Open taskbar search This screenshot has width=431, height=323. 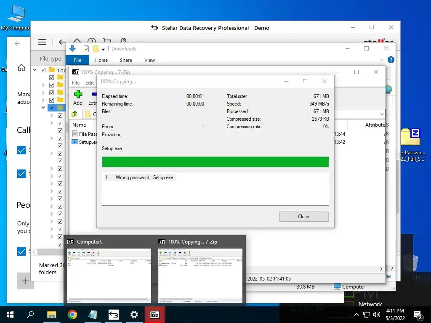[30, 315]
